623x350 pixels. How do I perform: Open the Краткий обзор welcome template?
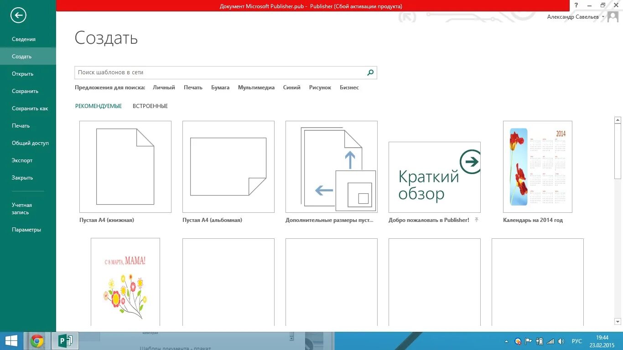(435, 177)
